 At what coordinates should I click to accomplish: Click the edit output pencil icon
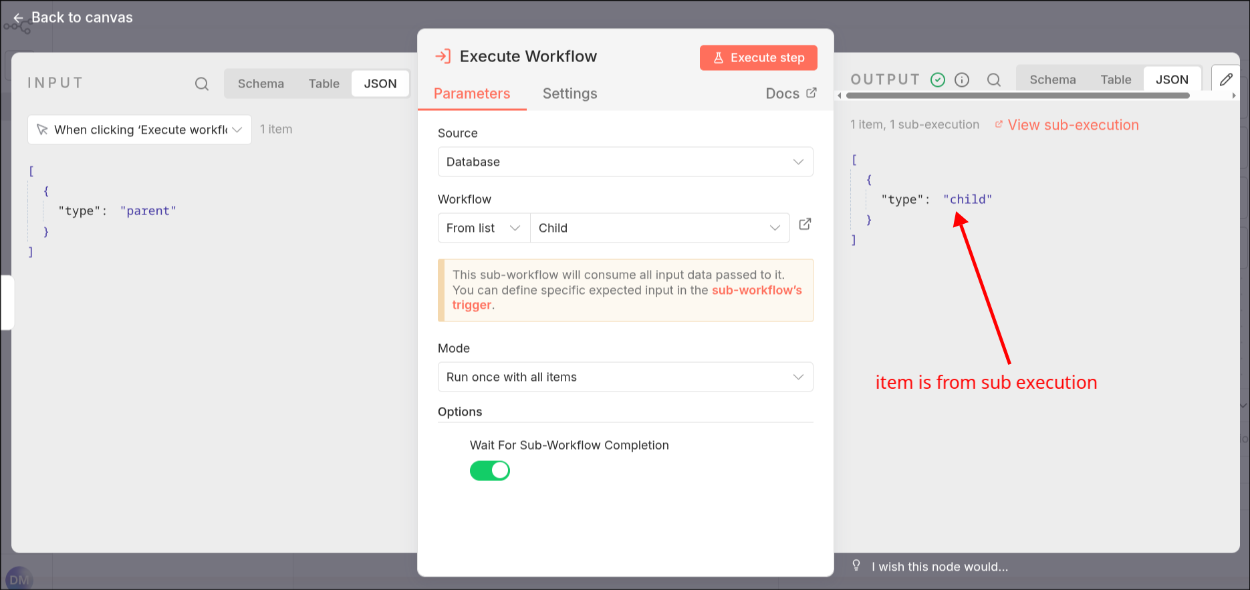point(1225,80)
